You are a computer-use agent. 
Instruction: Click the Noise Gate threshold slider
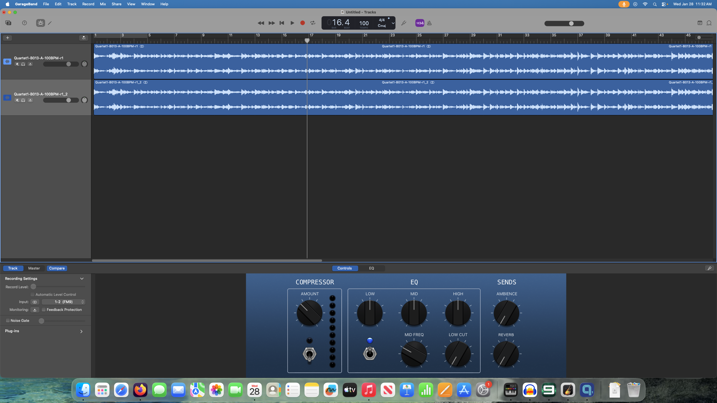coord(62,321)
